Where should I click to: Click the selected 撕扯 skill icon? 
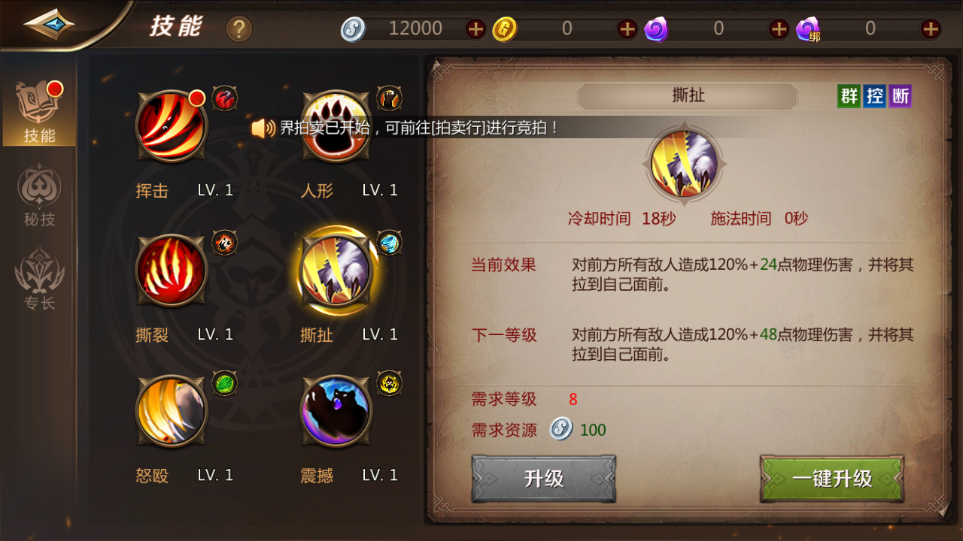click(336, 270)
